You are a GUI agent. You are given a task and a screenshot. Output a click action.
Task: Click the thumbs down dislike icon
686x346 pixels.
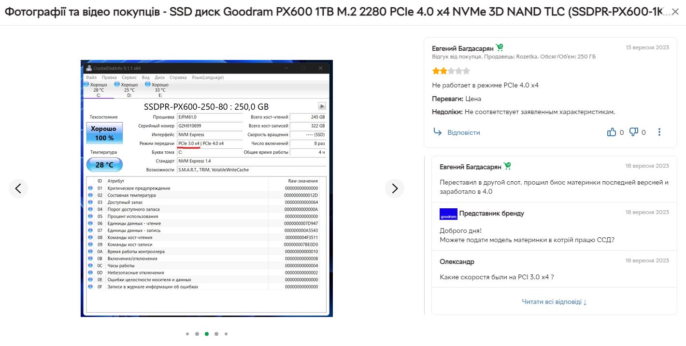coord(634,132)
